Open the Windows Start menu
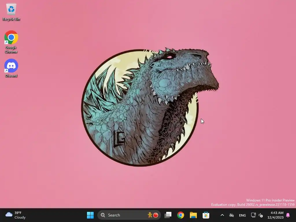The image size is (296, 222). point(90,215)
